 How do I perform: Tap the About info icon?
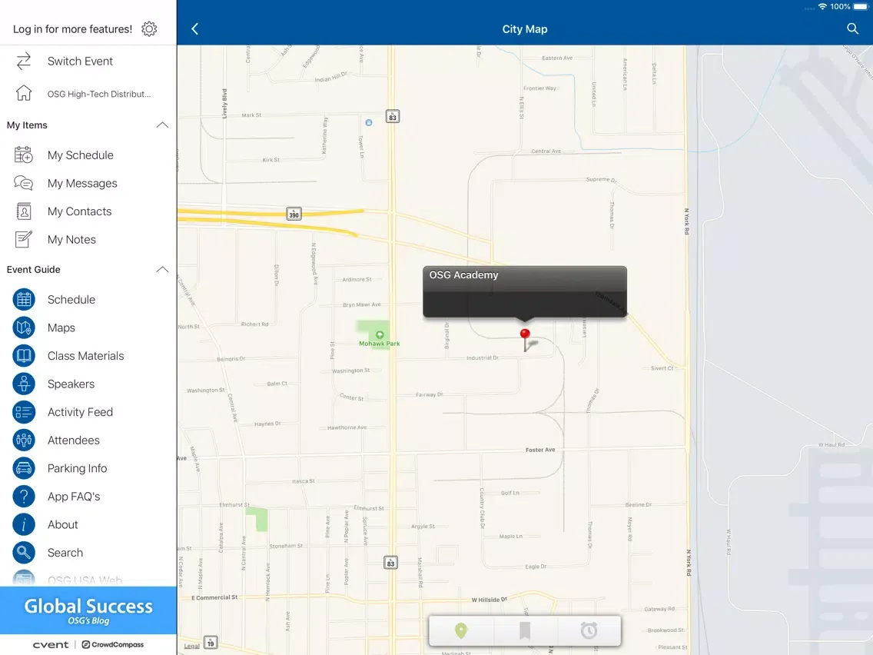23,524
